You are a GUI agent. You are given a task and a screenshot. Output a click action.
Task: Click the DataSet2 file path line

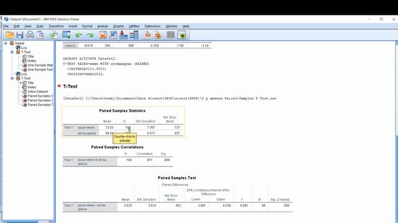click(170, 98)
